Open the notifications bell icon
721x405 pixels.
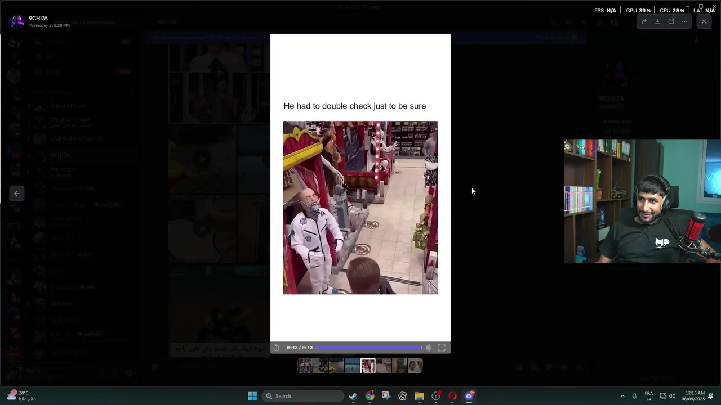(x=711, y=396)
